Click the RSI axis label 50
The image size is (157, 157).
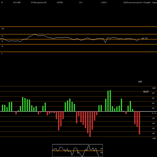pyautogui.click(x=2, y=41)
